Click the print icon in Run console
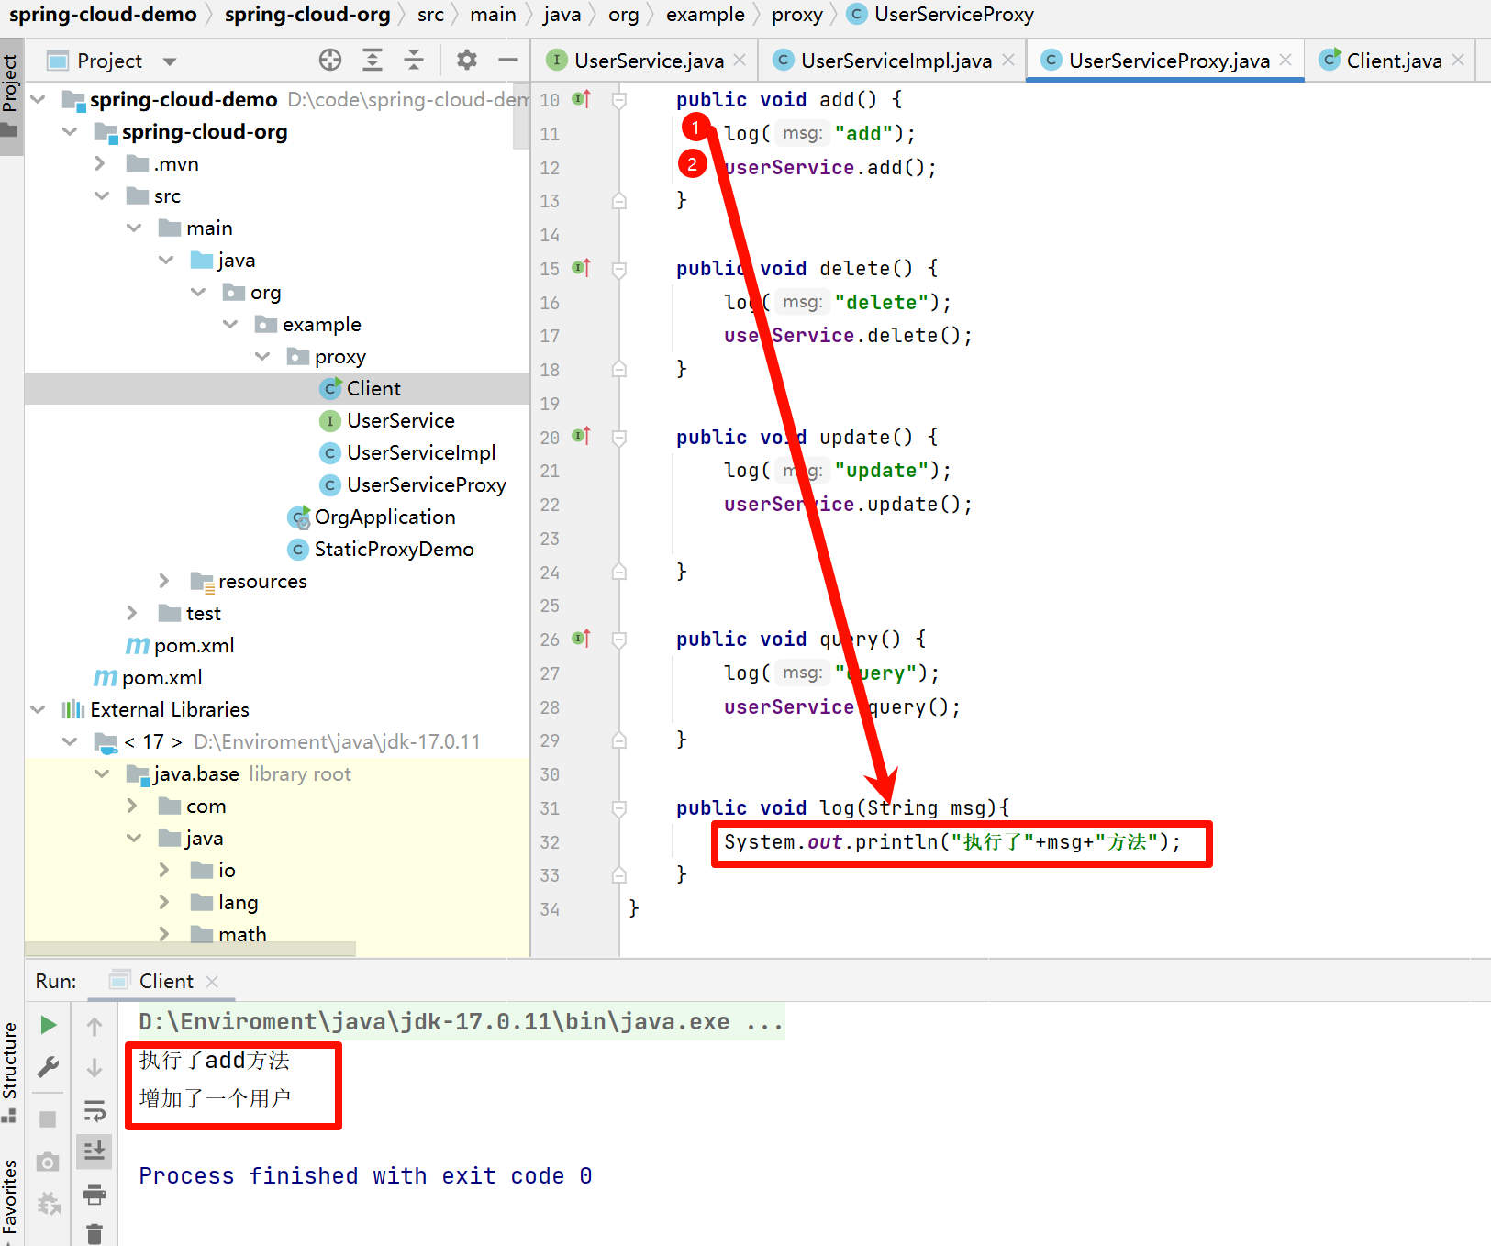This screenshot has height=1246, width=1491. pos(95,1194)
